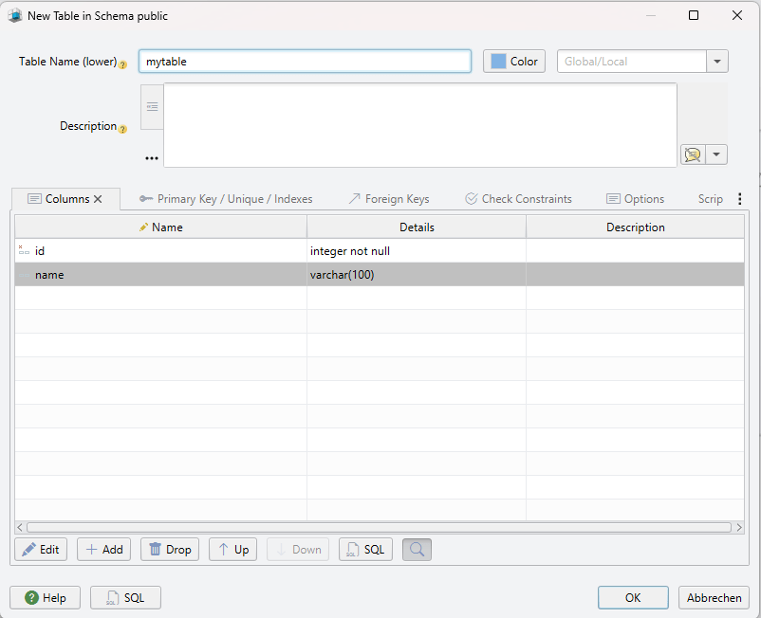Screen dimensions: 761x618
Task: Click the key icon on the id row
Action: (25, 250)
